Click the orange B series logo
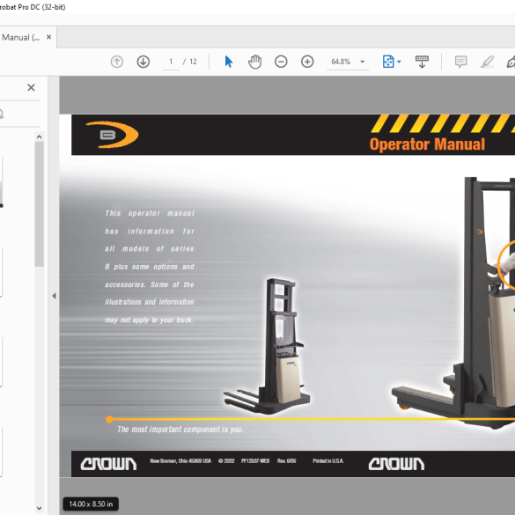Screen dimensions: 515x515 point(112,135)
